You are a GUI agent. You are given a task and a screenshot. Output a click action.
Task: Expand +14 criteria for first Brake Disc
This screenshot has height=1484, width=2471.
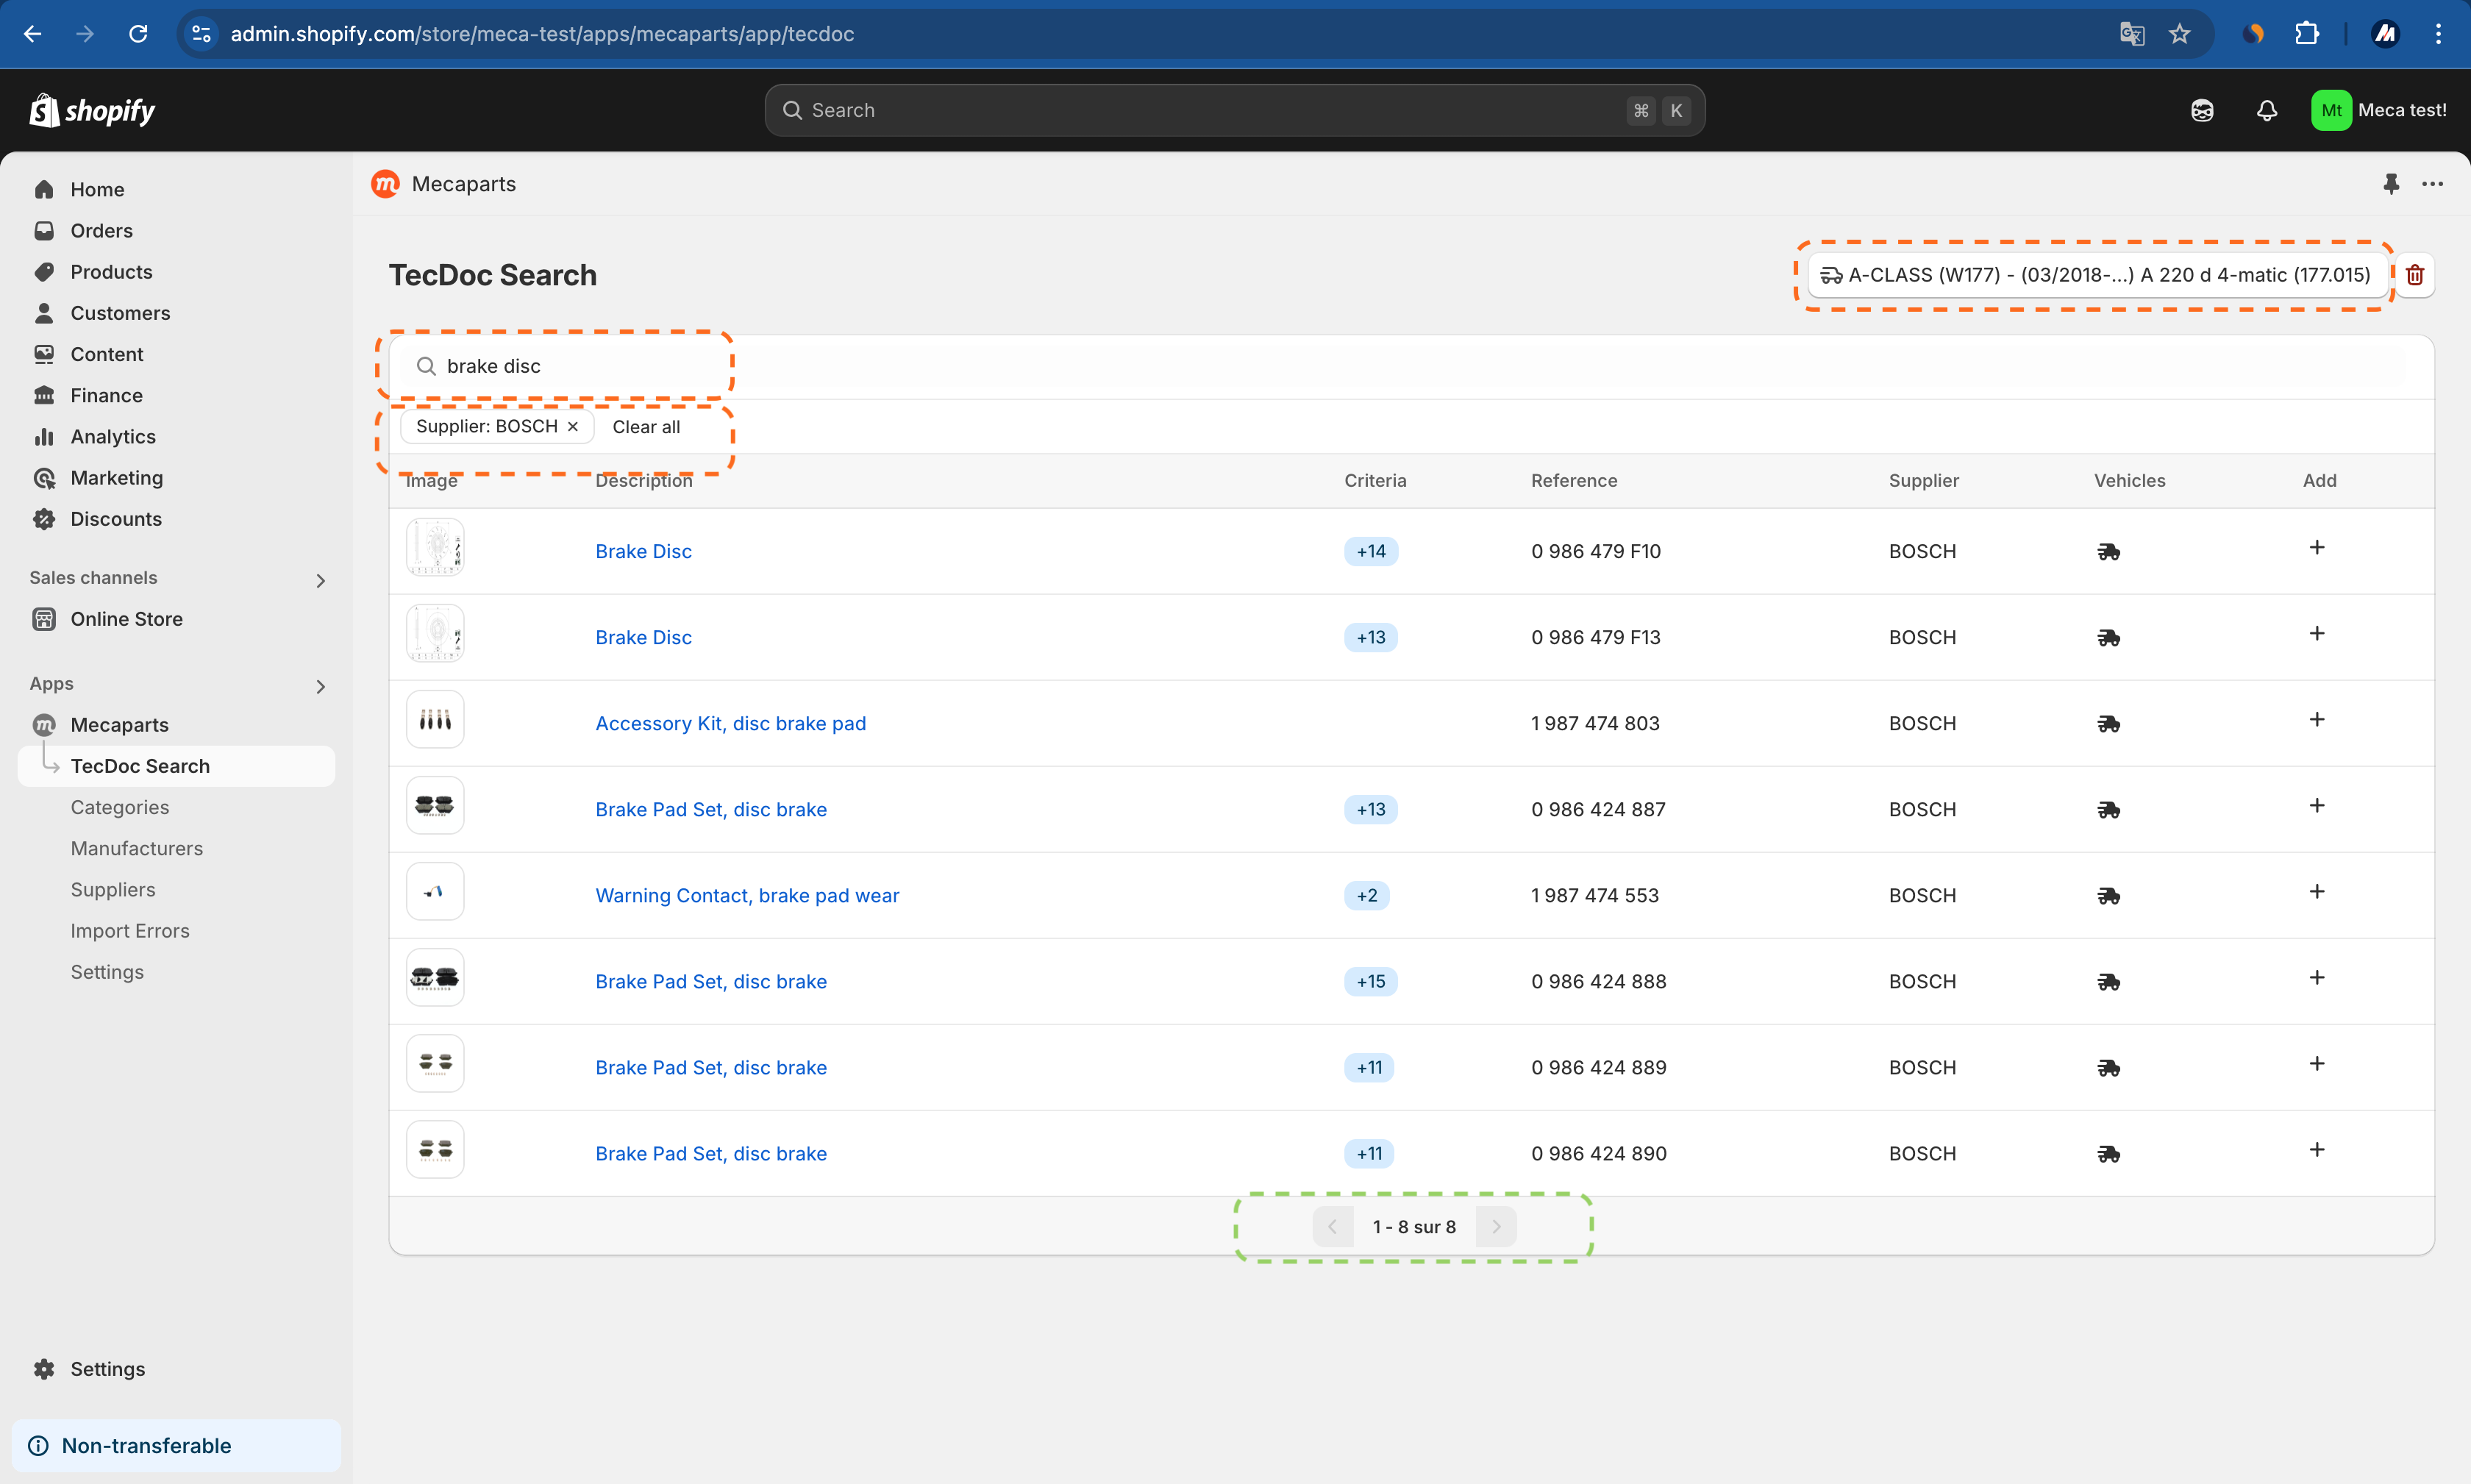click(x=1371, y=551)
